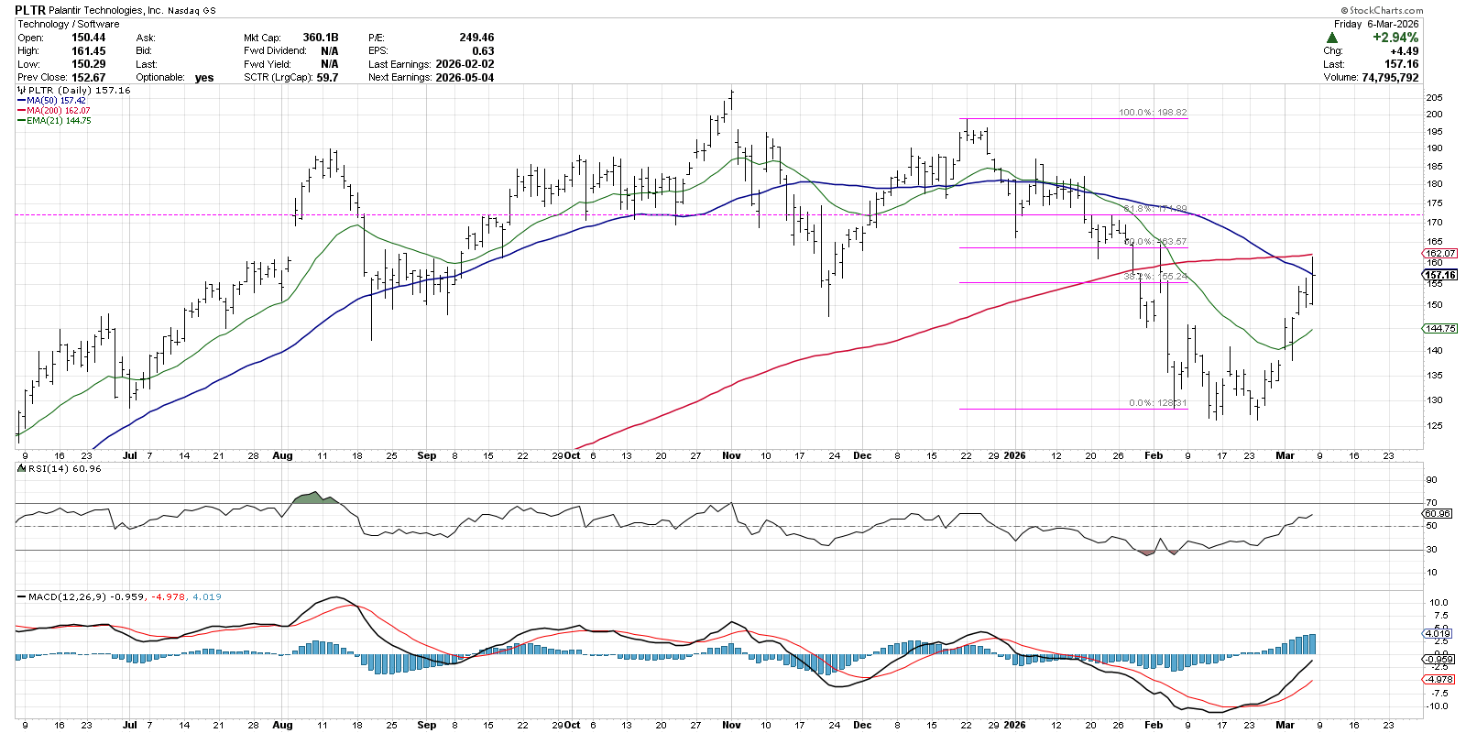
Task: Click the PLTR ticker symbol title
Action: 30,10
